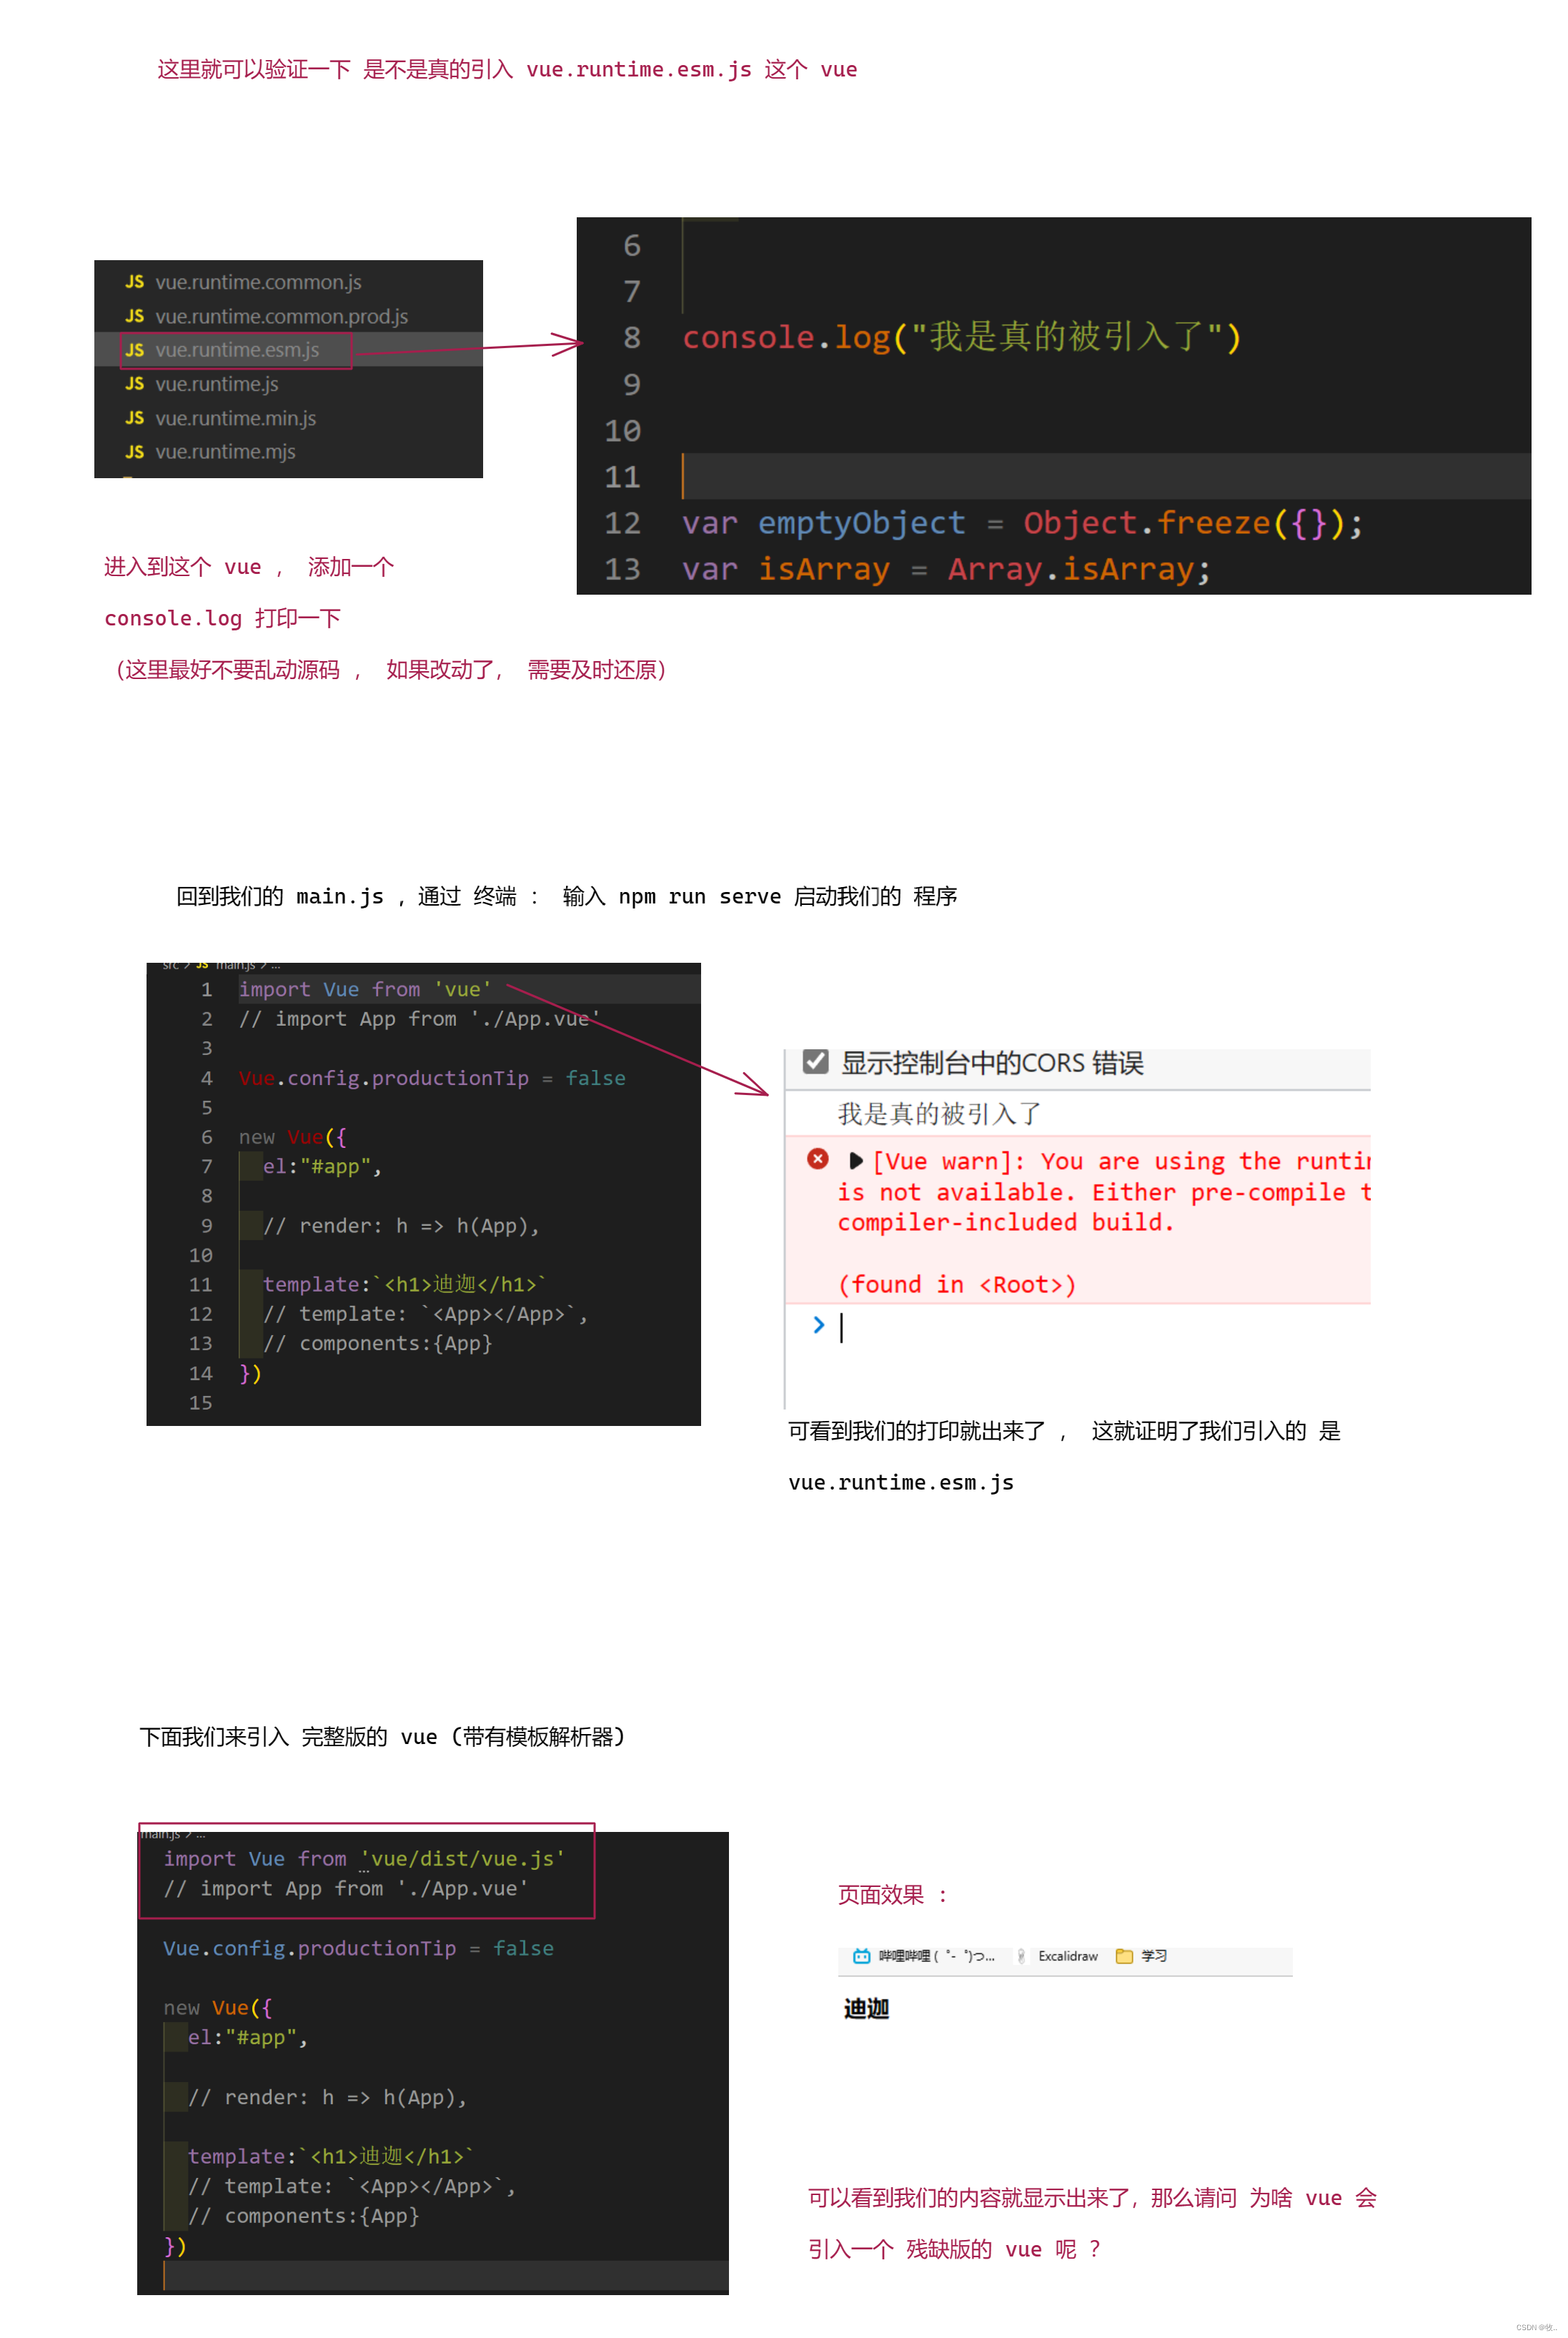1568x2338 pixels.
Task: Open the 学习 bookmarks folder
Action: point(1141,1956)
